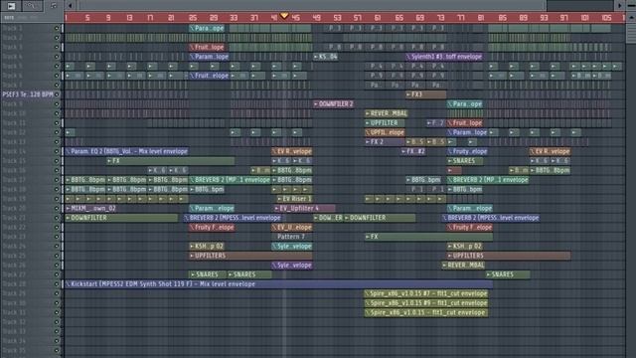Click the minus button above the vertical scrollbar
The image size is (636, 358).
click(x=631, y=6)
